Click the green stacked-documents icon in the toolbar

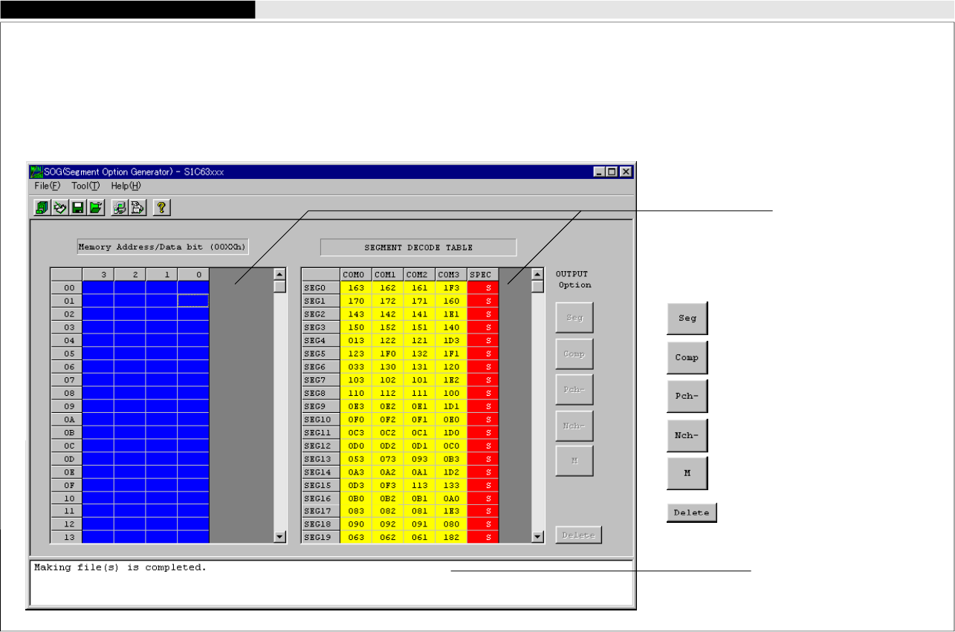pyautogui.click(x=42, y=208)
